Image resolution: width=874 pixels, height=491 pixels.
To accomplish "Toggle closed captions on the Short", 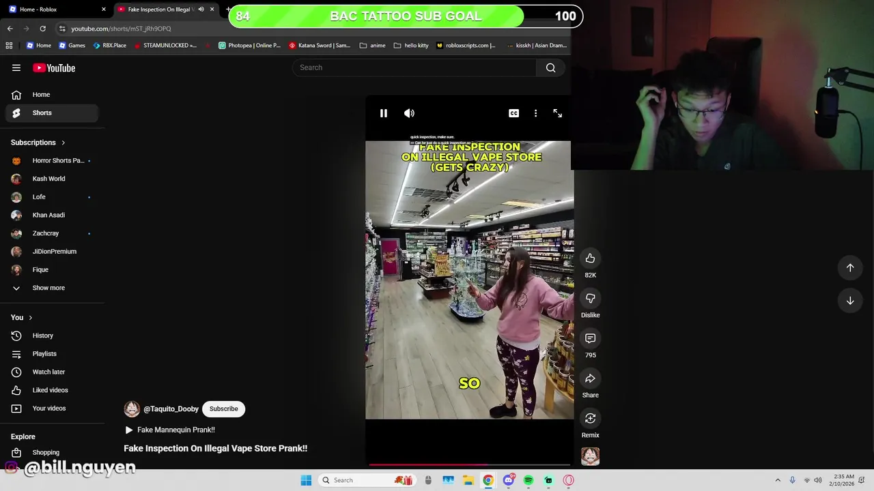I will (513, 113).
